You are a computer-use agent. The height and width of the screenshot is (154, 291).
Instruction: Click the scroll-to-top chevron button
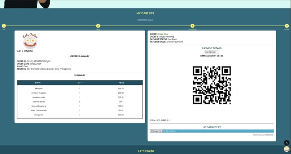[x=287, y=143]
